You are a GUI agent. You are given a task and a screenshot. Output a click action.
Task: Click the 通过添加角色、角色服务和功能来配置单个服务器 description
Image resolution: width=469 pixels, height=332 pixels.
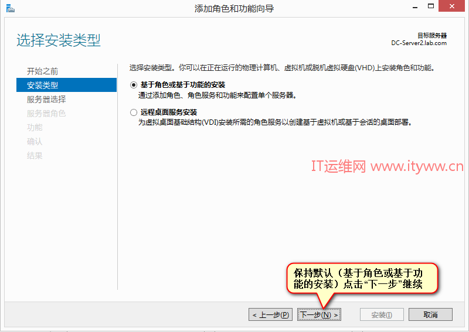point(217,95)
